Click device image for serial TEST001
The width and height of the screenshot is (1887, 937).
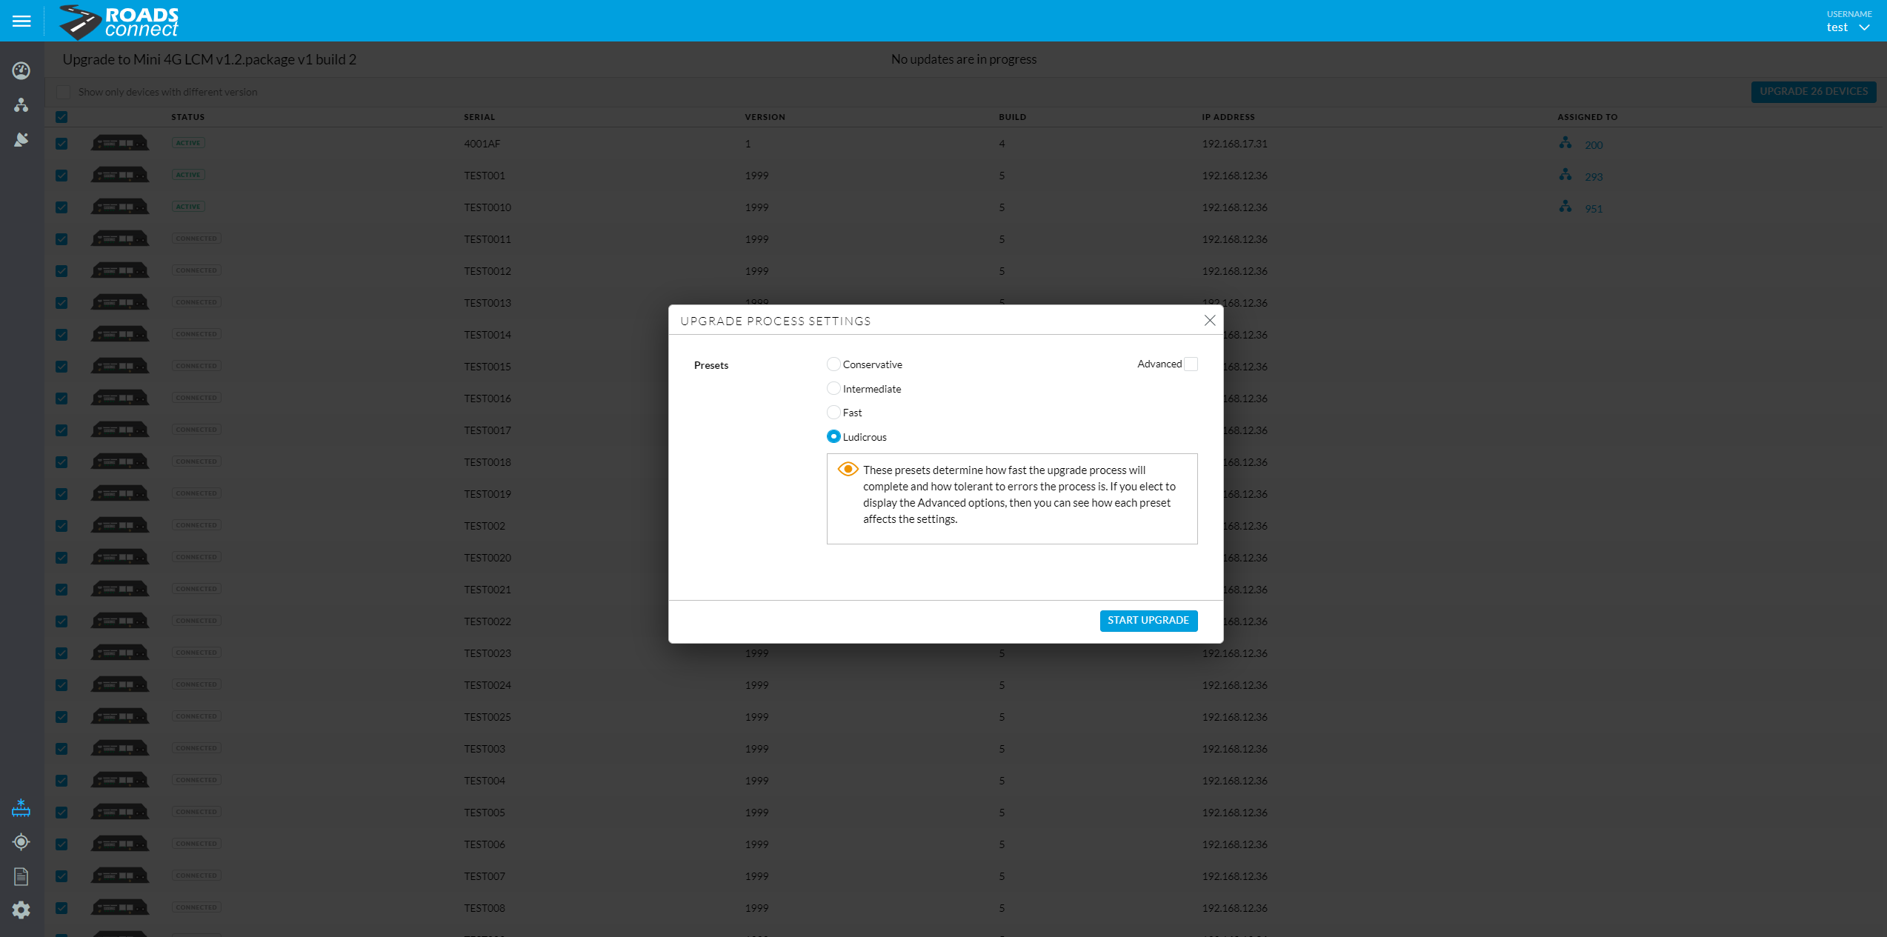[x=120, y=176]
